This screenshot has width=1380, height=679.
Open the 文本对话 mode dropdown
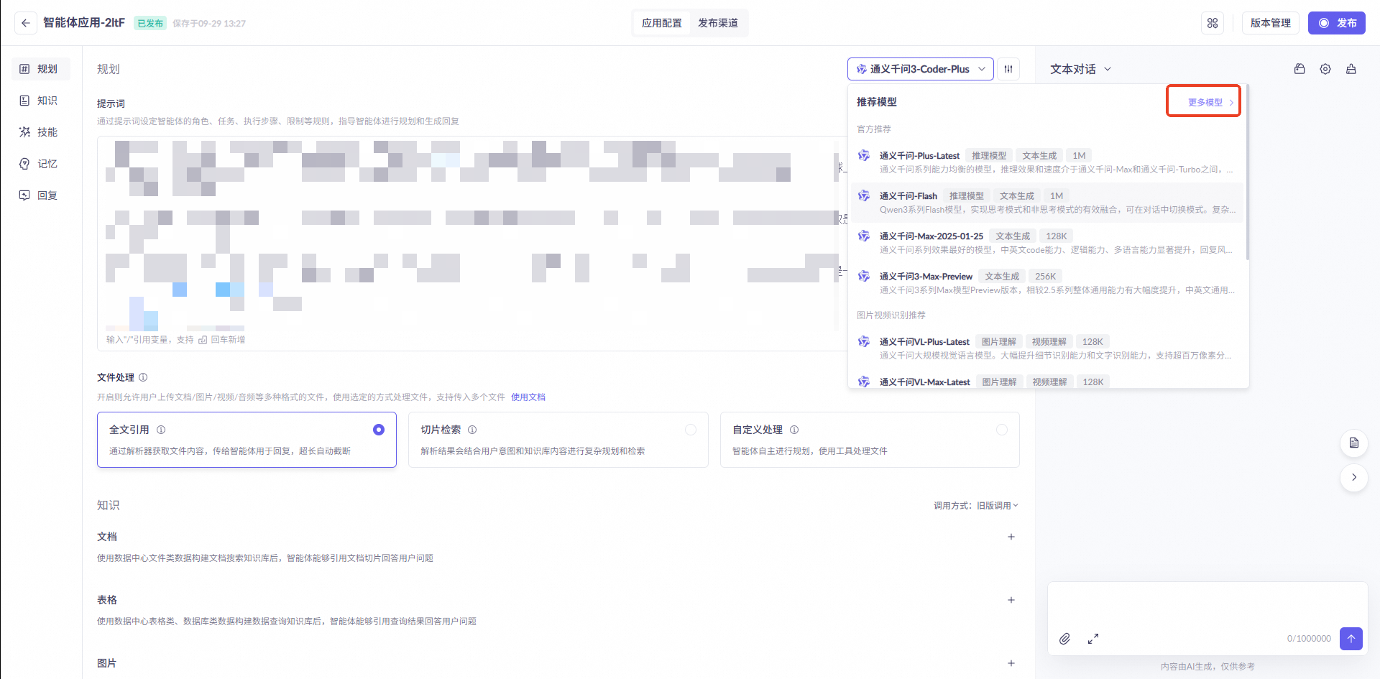pyautogui.click(x=1080, y=69)
